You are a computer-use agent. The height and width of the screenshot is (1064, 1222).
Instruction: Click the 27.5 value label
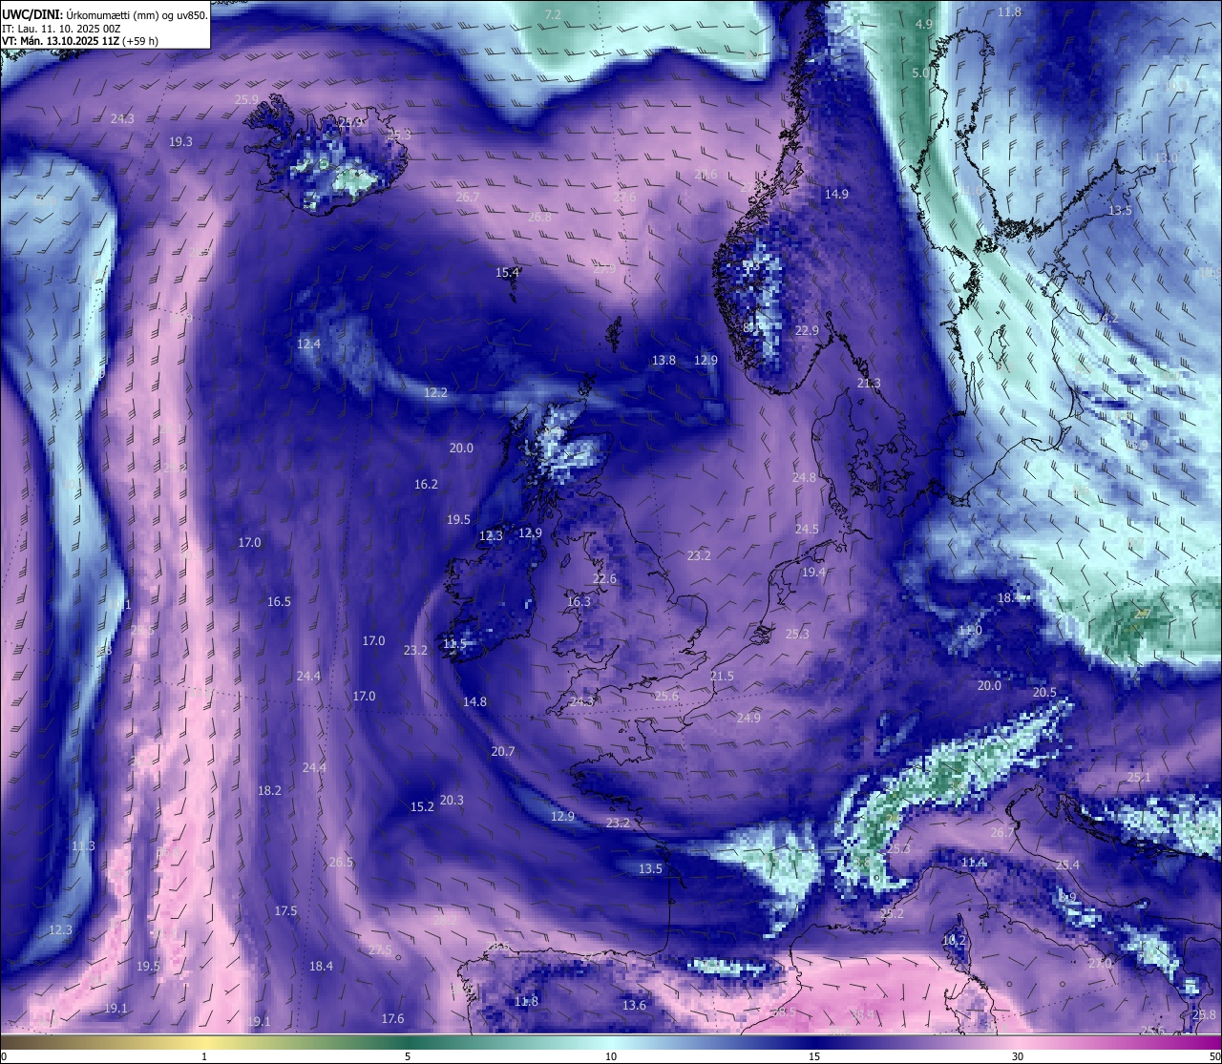point(379,949)
